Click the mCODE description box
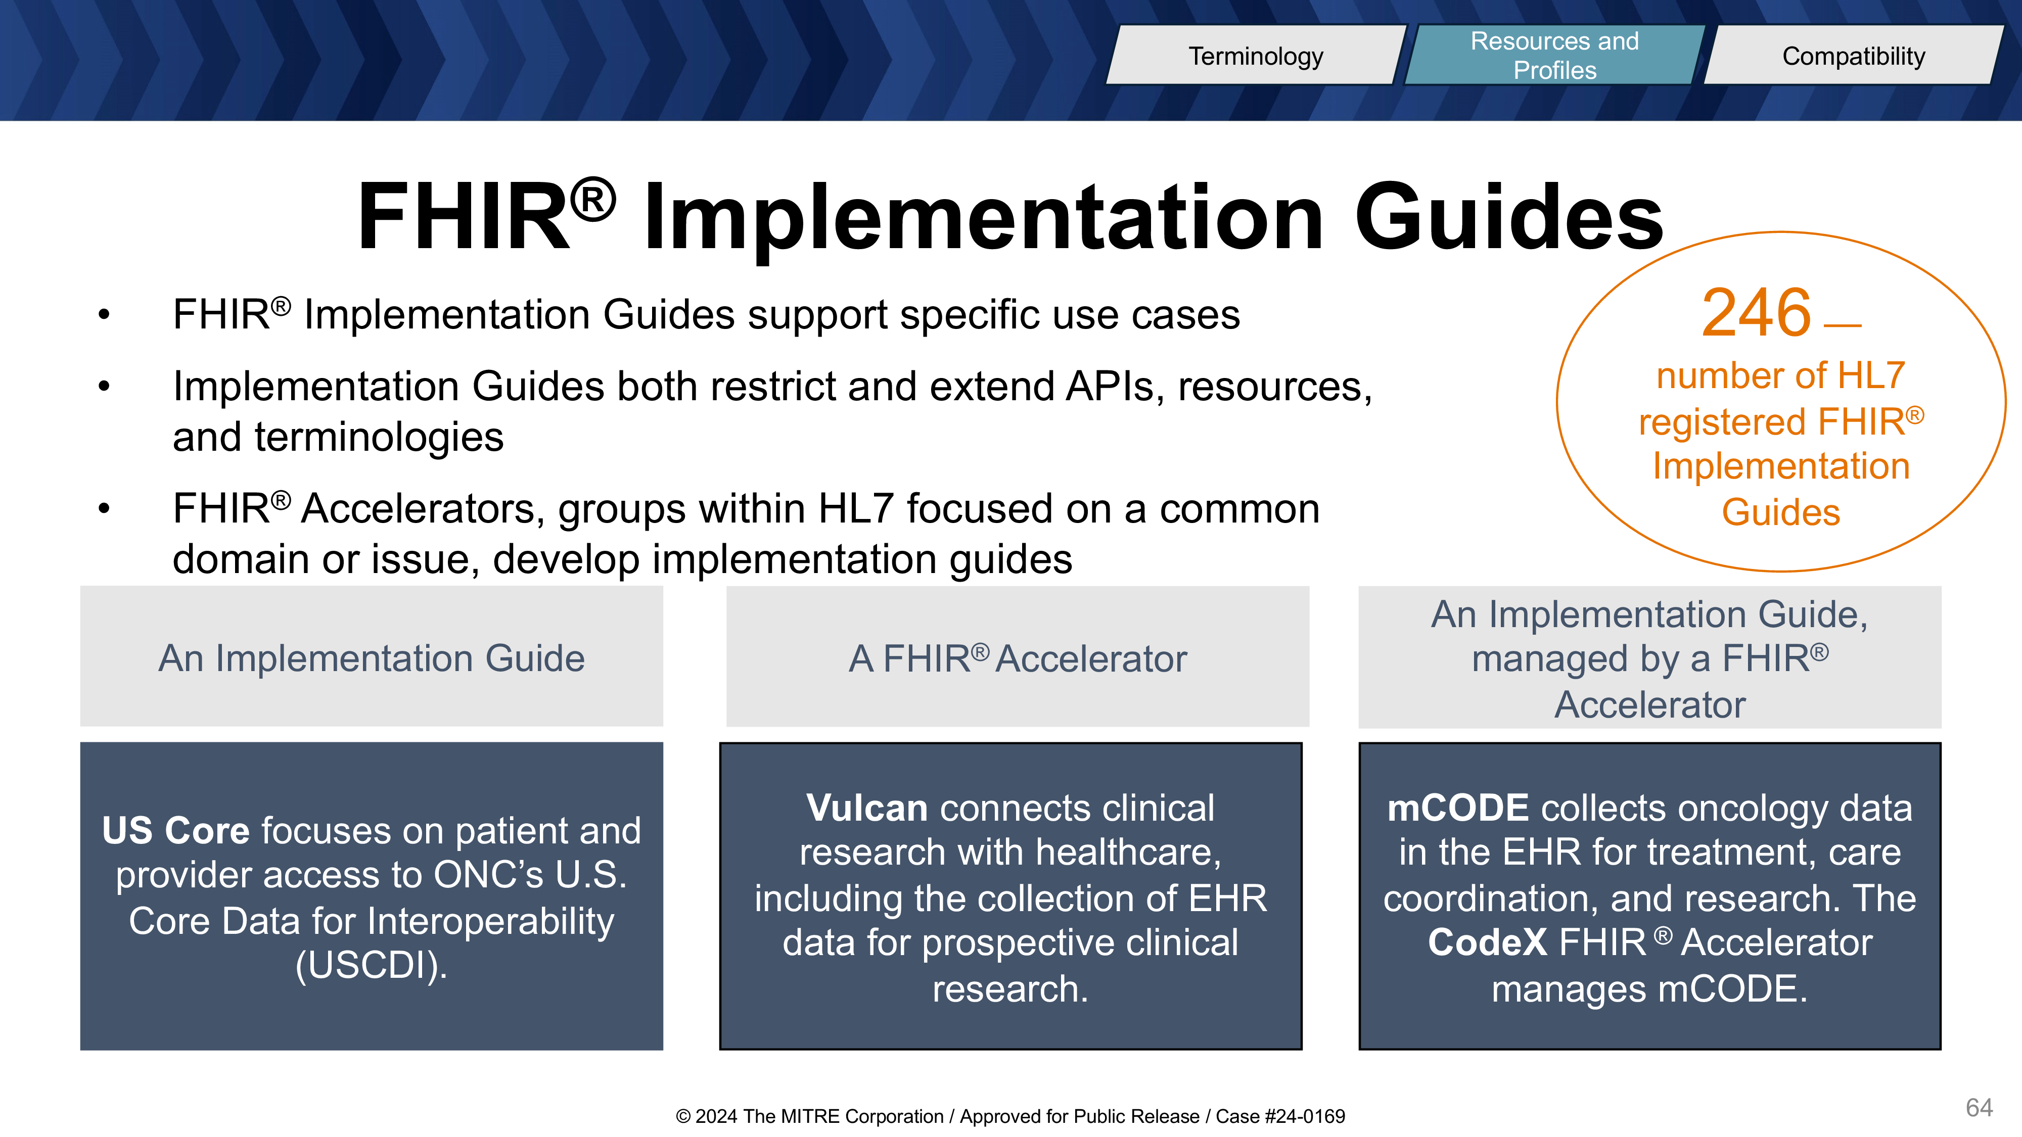Viewport: 2022px width, 1137px height. pyautogui.click(x=1650, y=896)
